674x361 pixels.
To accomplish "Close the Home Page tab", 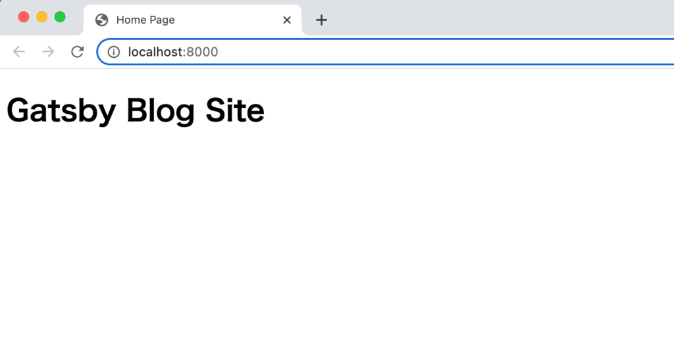I will pyautogui.click(x=286, y=20).
